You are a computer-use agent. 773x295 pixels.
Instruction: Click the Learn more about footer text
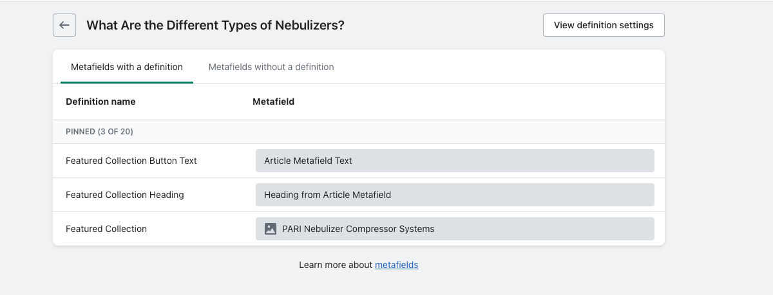tap(336, 265)
